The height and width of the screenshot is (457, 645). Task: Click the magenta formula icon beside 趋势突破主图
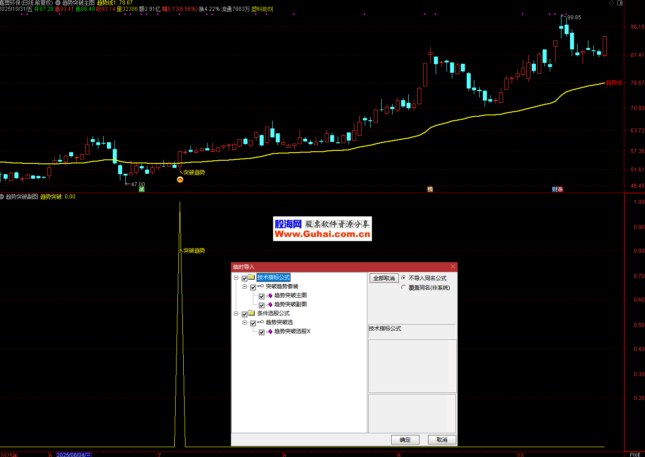pos(270,295)
